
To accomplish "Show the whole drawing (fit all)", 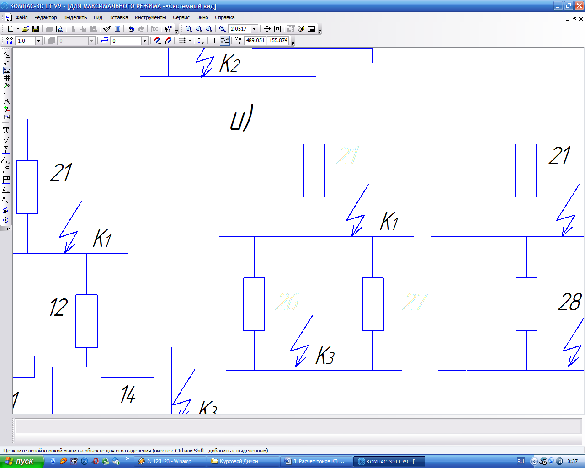I will point(277,29).
